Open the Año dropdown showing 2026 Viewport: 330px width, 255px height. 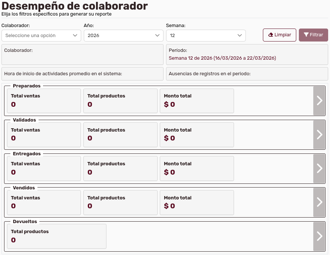pos(123,36)
